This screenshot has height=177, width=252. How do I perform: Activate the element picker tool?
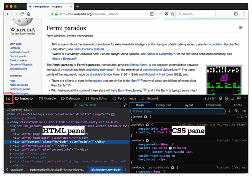pyautogui.click(x=8, y=99)
